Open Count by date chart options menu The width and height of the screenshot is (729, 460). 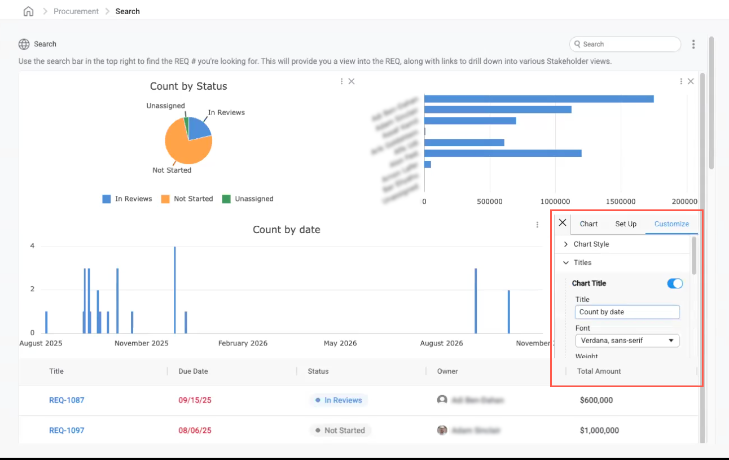(537, 225)
